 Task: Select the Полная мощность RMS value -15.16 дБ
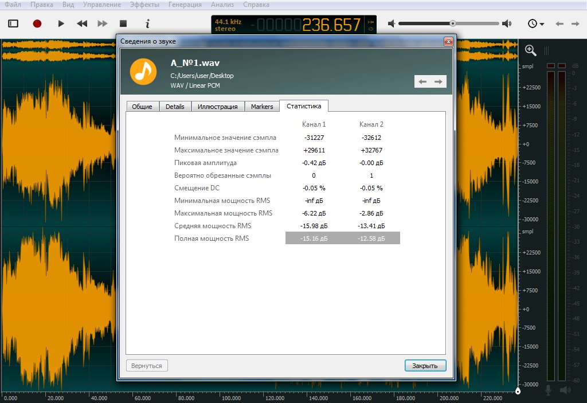point(314,238)
